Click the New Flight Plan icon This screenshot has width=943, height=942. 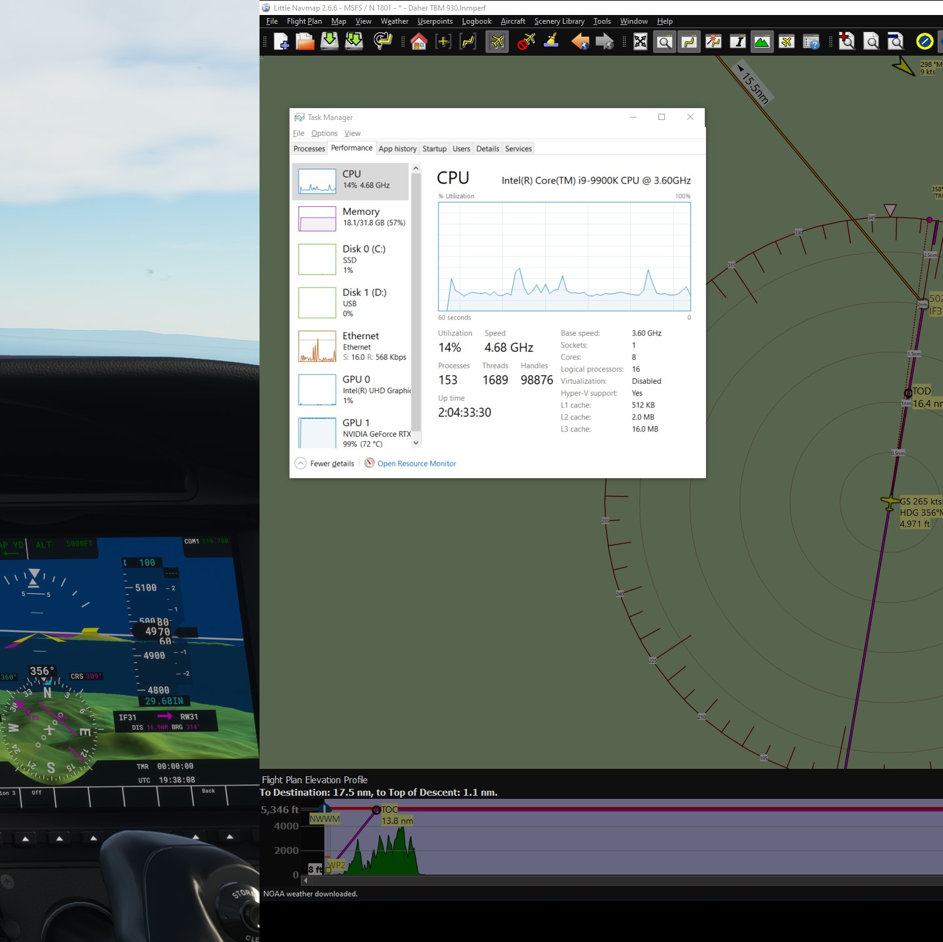281,42
